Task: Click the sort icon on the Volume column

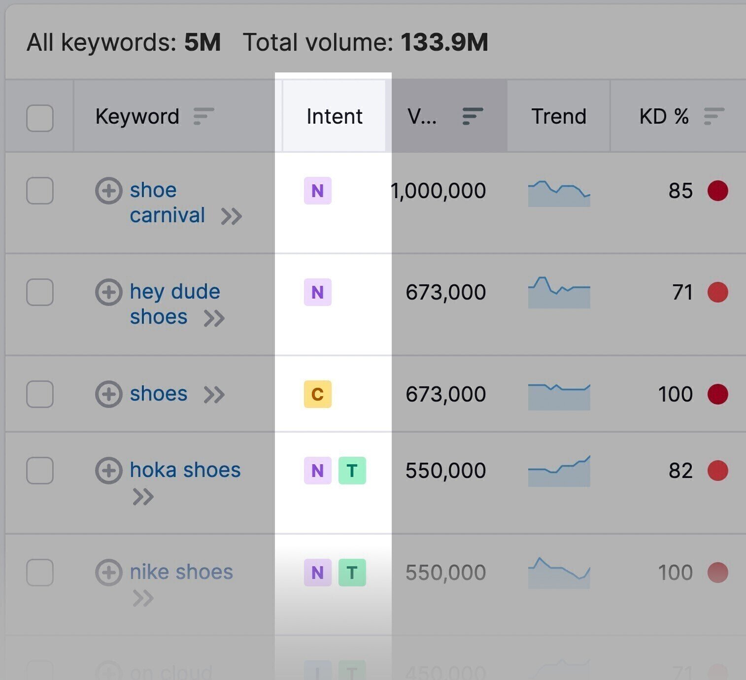Action: pyautogui.click(x=471, y=117)
